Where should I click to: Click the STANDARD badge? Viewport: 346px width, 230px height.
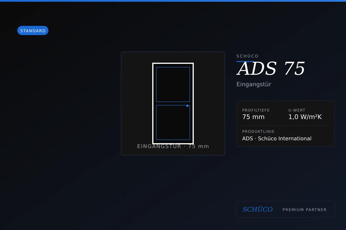(33, 30)
